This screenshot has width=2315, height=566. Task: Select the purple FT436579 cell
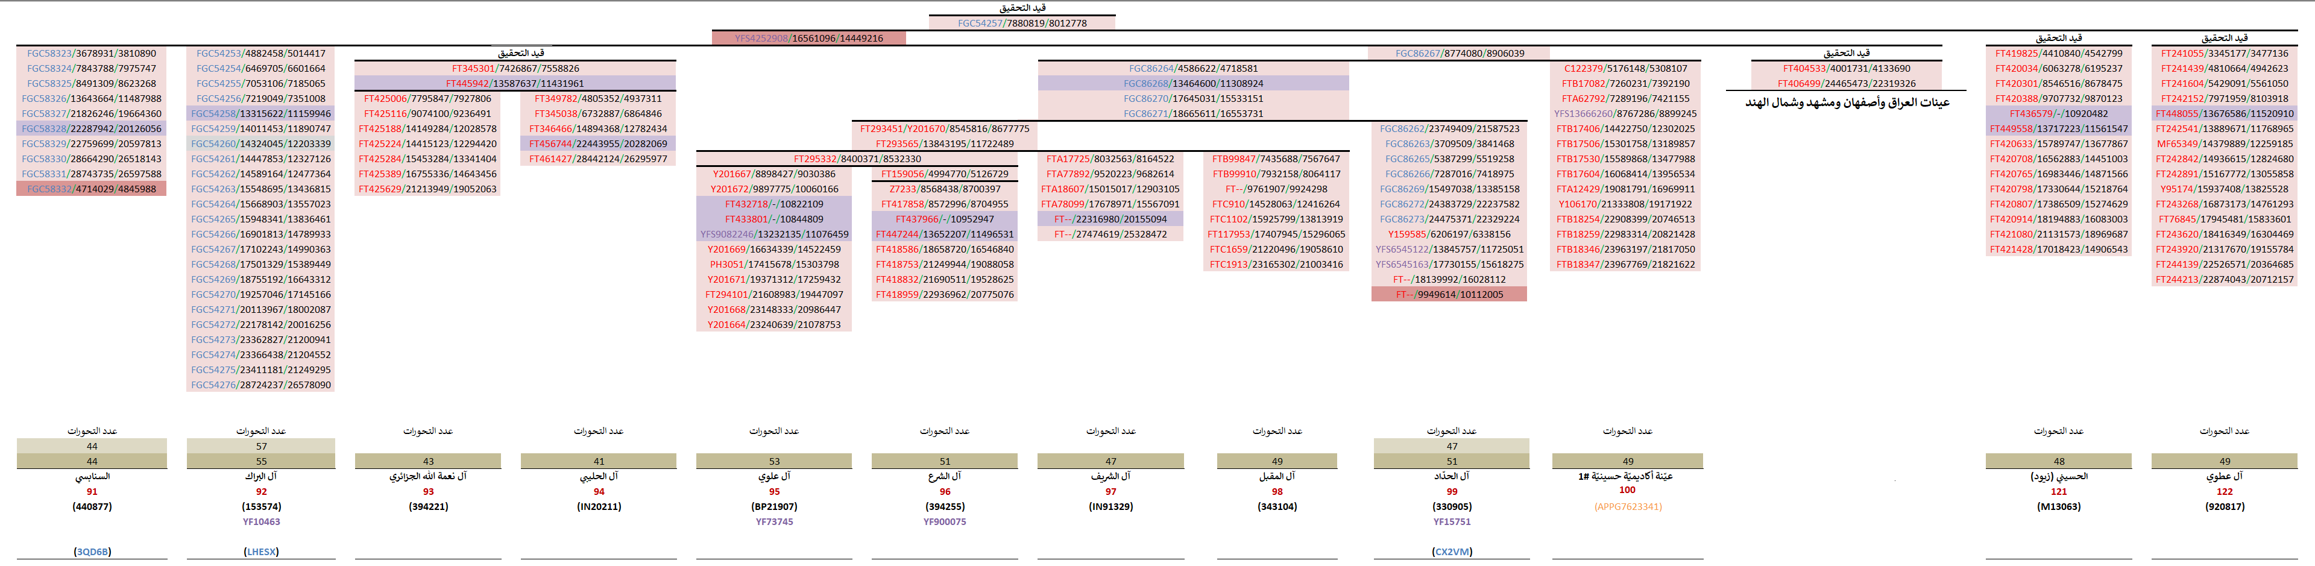(x=2058, y=113)
